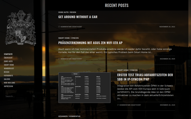The height and width of the screenshot is (119, 191).
Task: Click Kommentare deaktiviert text under Get Around post
Action: (71, 27)
